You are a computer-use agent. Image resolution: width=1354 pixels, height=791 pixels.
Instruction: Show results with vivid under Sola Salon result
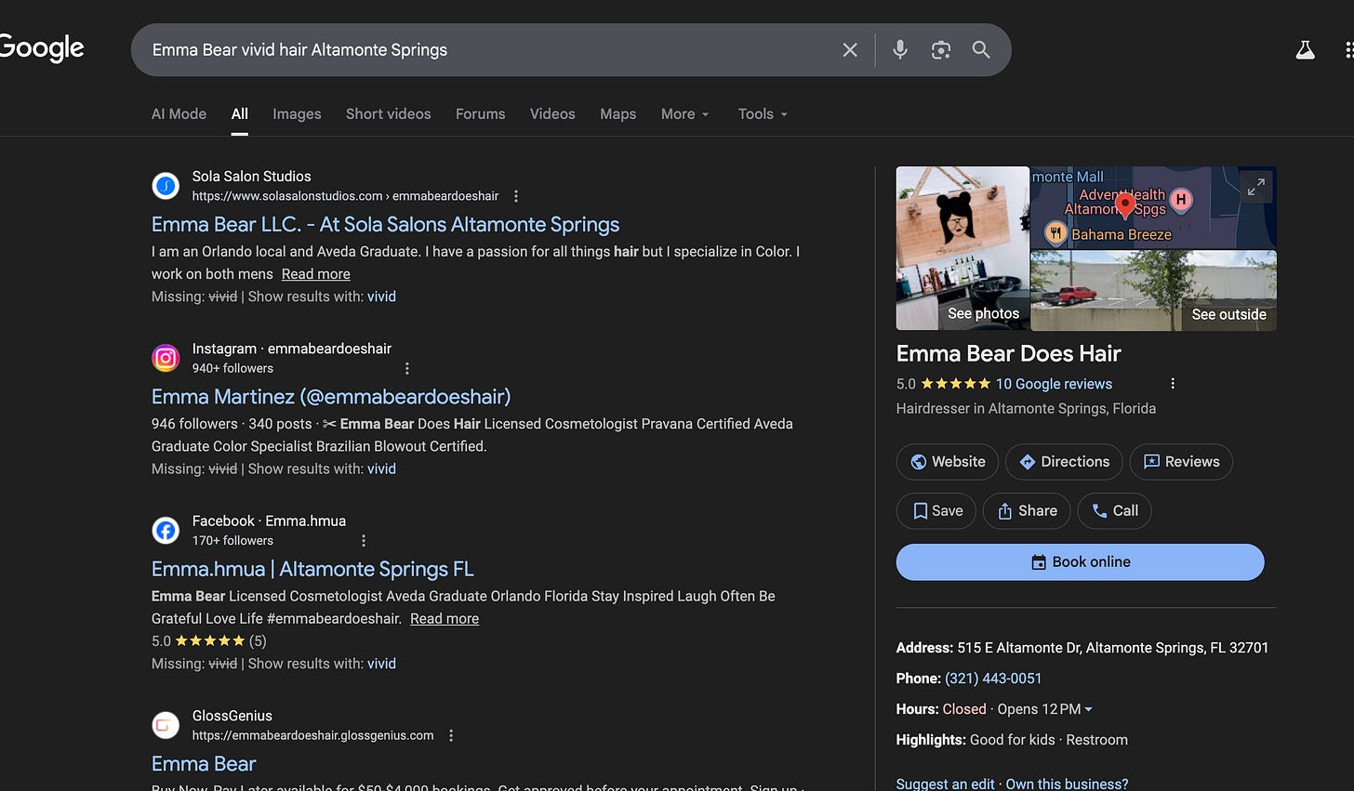381,297
